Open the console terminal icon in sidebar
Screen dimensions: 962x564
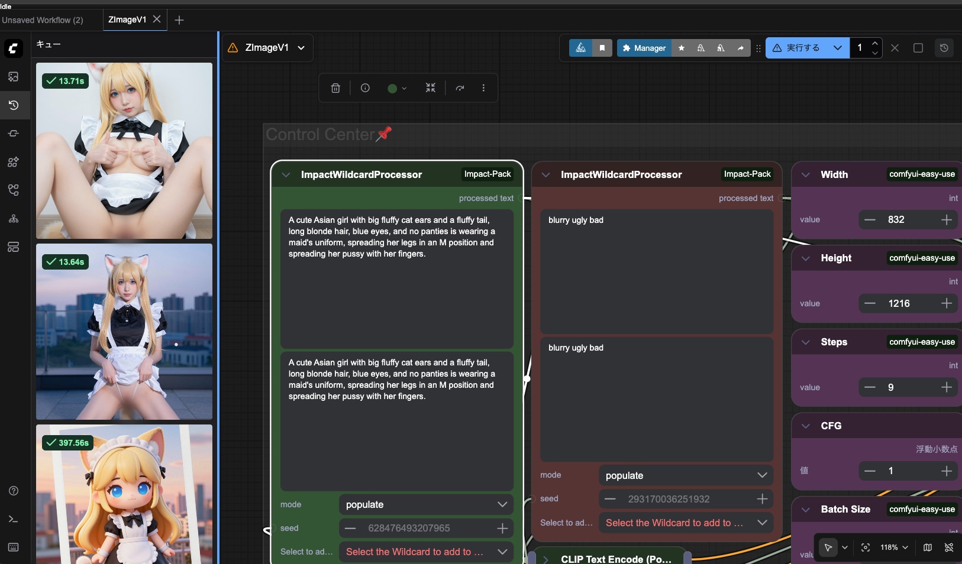(13, 519)
